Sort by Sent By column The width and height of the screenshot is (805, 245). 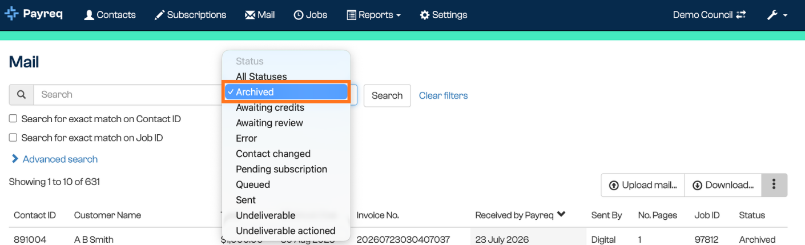(x=607, y=215)
